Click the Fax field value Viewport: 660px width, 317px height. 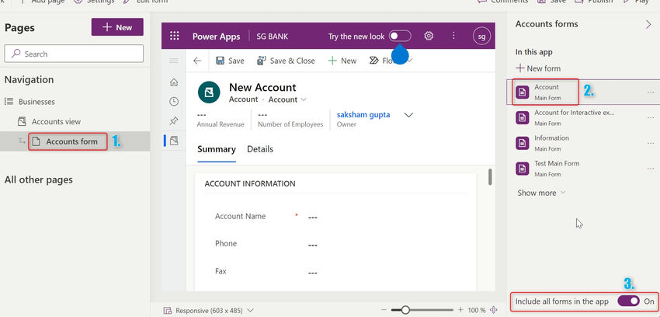[312, 273]
